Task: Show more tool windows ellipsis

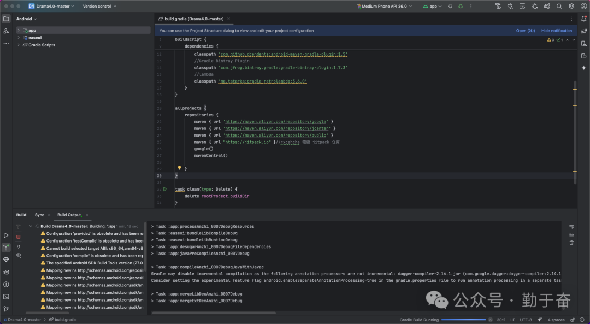Action: pos(6,43)
